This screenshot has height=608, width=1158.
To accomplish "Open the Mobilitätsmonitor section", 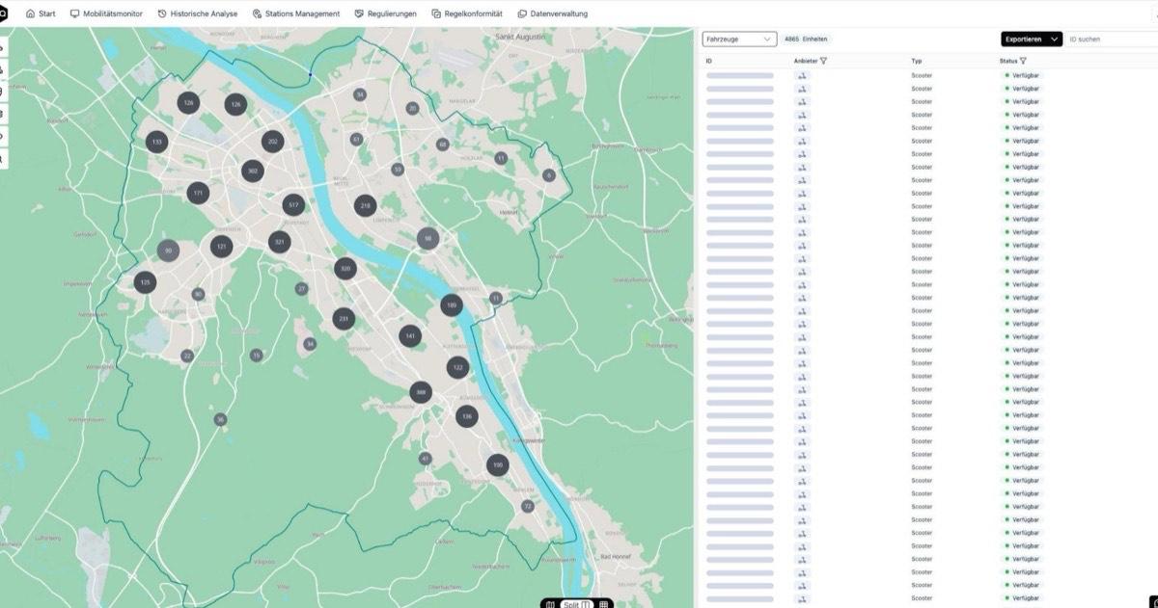I will click(106, 13).
